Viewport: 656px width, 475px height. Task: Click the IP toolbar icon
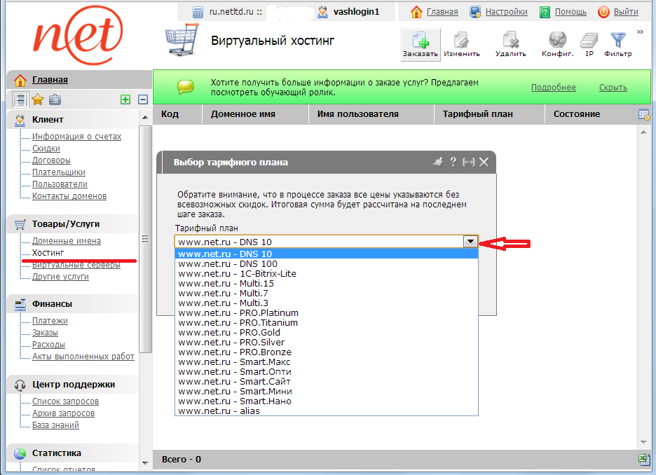pos(589,44)
